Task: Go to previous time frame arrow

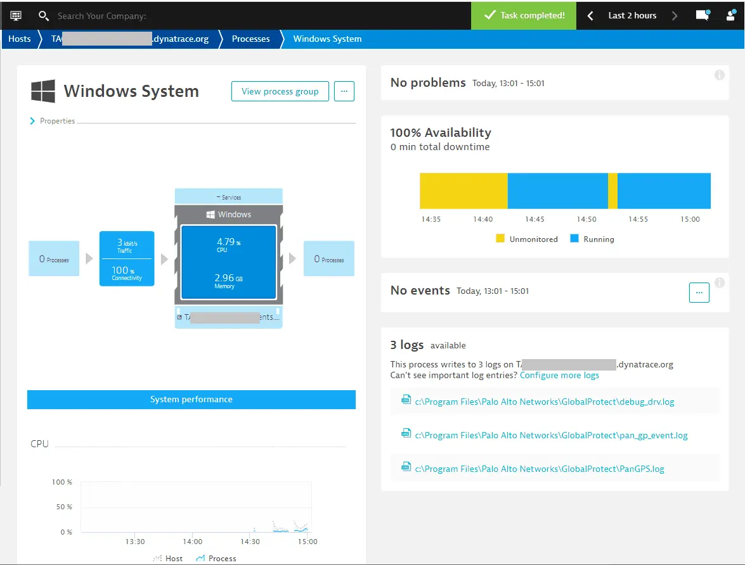Action: point(590,16)
